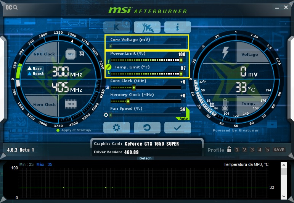Screen dimensions: 294x203
Task: Reset settings with the circular arrow button
Action: point(147,128)
